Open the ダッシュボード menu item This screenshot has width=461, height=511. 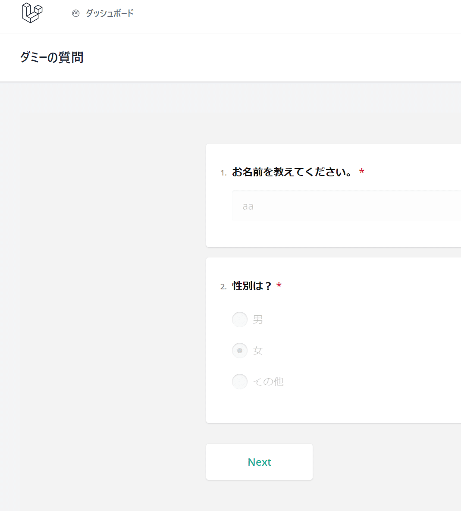(x=110, y=13)
